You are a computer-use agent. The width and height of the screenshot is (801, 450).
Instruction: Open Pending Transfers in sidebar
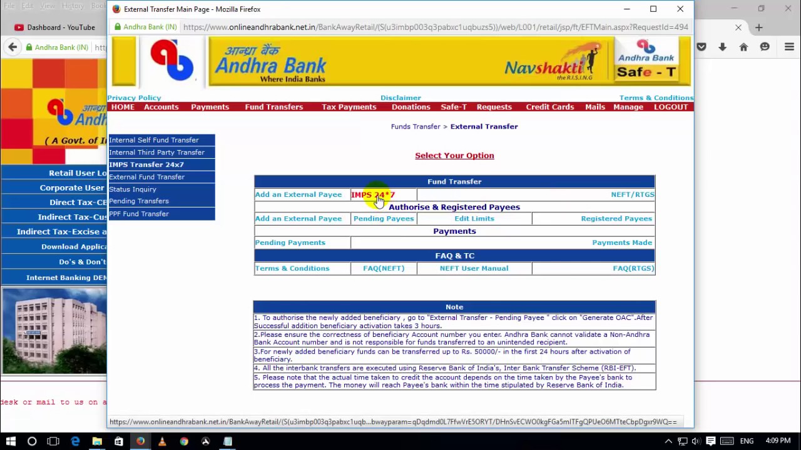(x=139, y=201)
